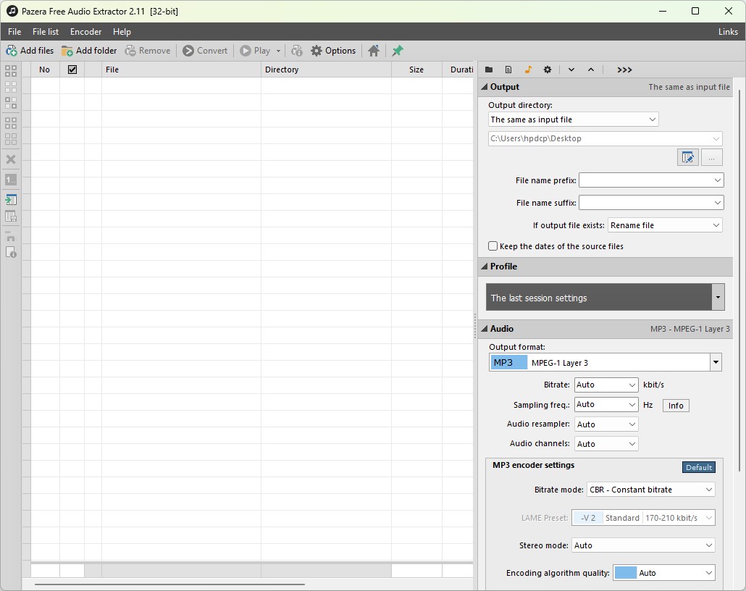The height and width of the screenshot is (591, 746).
Task: Click the down chevron in the panel toolbar
Action: (x=571, y=70)
